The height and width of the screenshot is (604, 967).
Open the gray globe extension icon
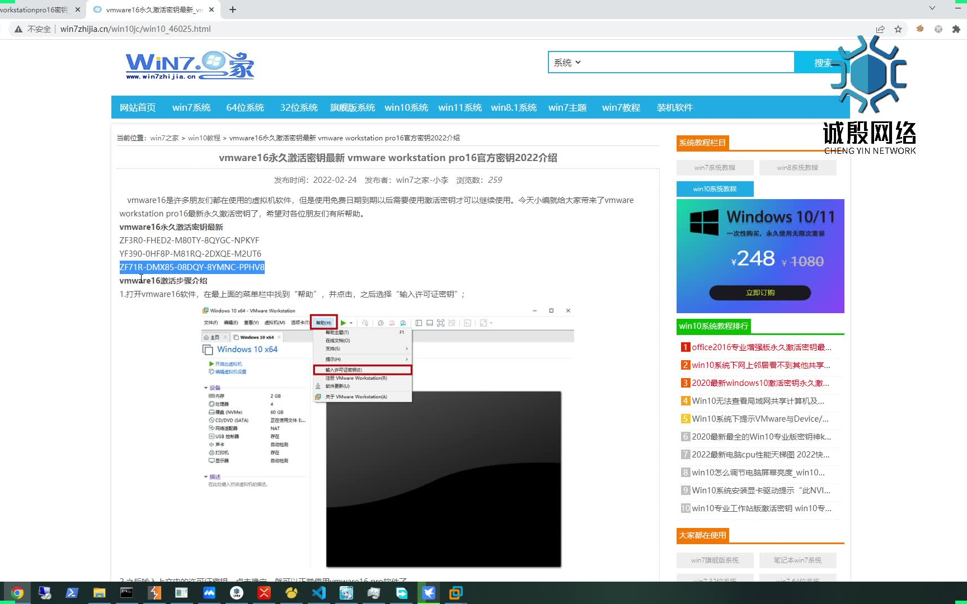pos(938,29)
